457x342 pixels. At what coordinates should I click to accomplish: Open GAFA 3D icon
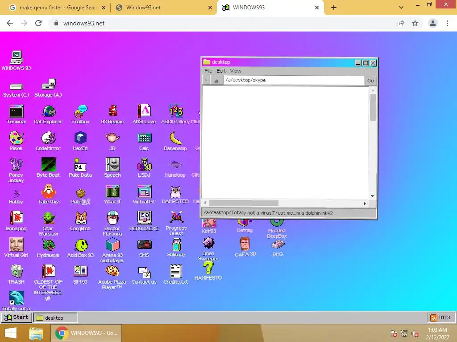(x=245, y=247)
